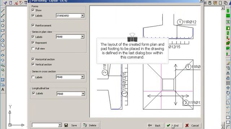Click the Array tool
Screen dimensions: 231x129
click(x=228, y=83)
